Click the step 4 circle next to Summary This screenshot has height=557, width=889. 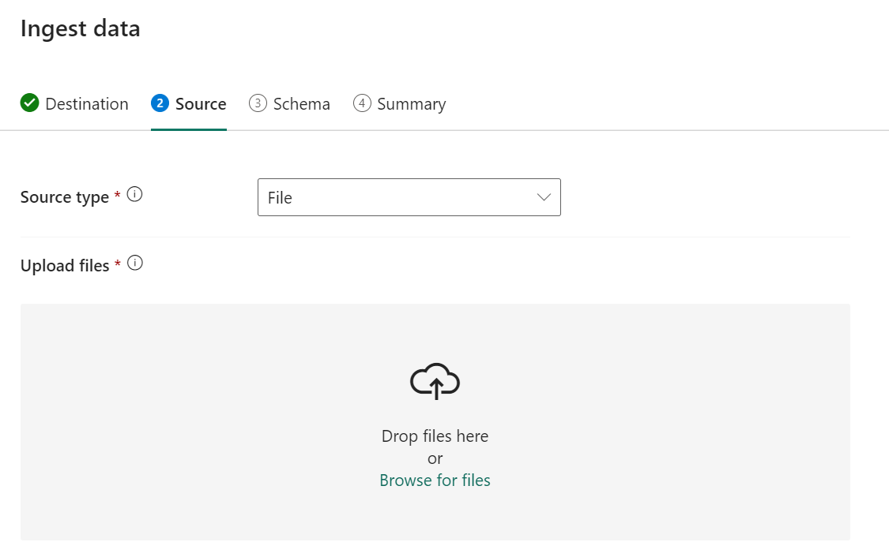pos(362,103)
